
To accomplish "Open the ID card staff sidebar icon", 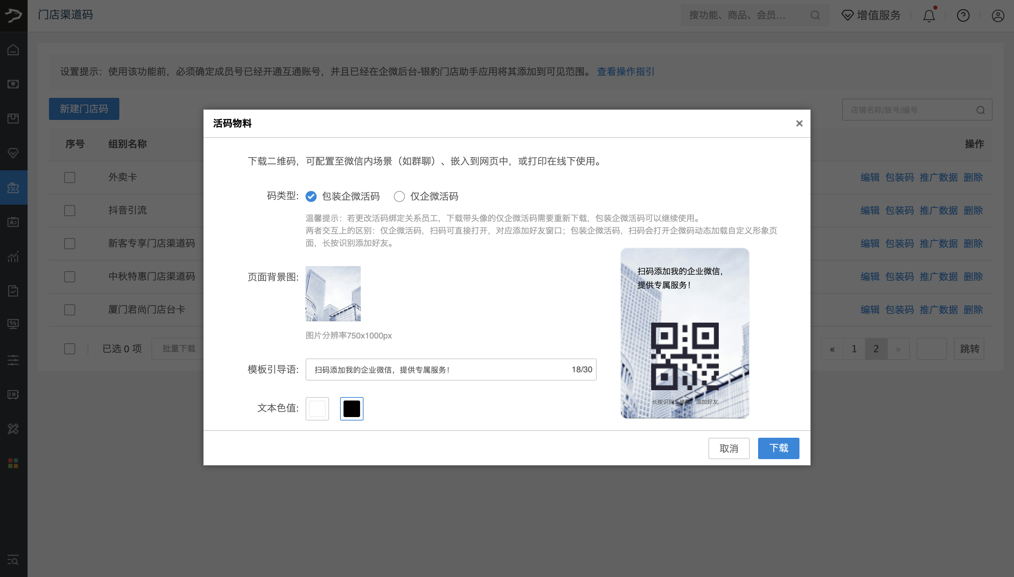I will (13, 222).
